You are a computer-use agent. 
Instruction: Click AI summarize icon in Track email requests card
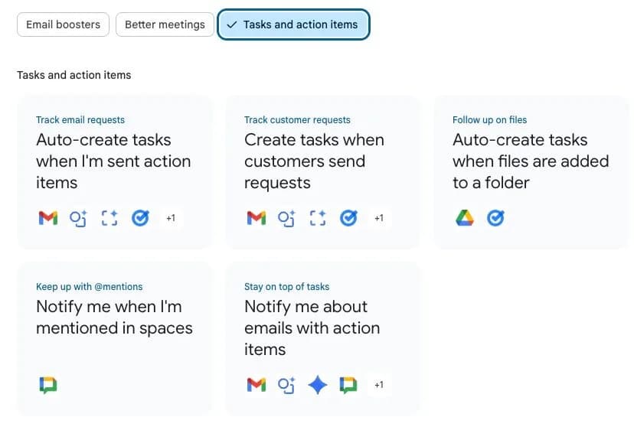pyautogui.click(x=78, y=218)
